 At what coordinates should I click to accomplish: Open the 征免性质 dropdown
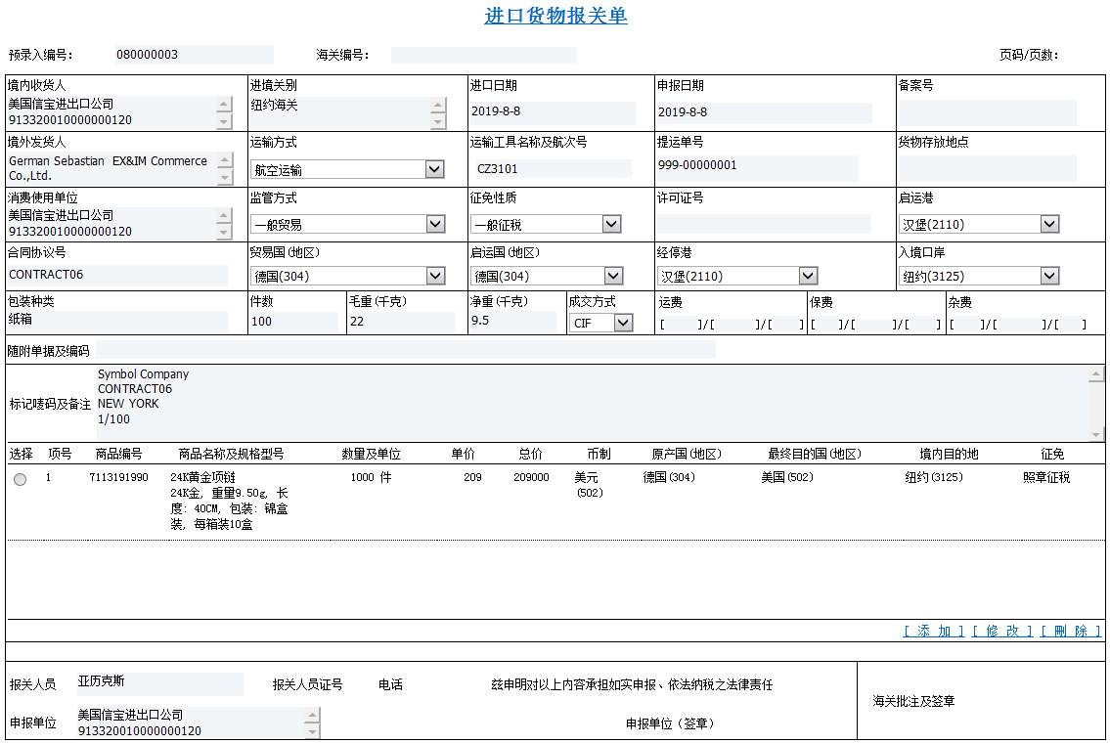point(611,225)
